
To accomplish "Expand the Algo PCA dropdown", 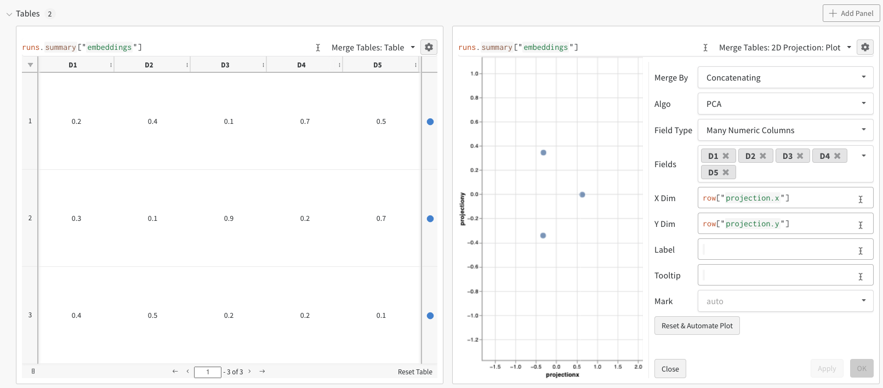I will (785, 104).
